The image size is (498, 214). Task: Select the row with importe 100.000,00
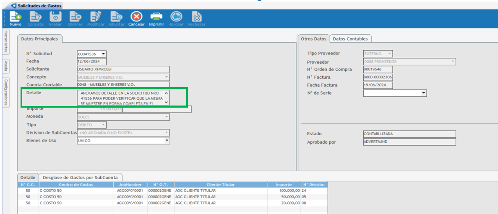(172, 191)
